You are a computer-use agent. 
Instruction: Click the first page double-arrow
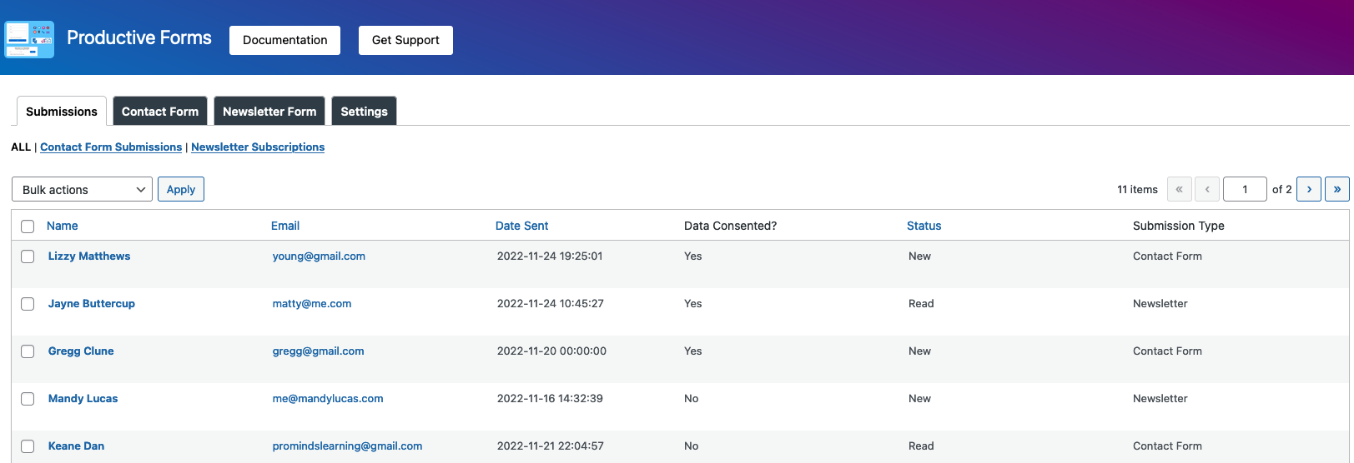[x=1180, y=189]
